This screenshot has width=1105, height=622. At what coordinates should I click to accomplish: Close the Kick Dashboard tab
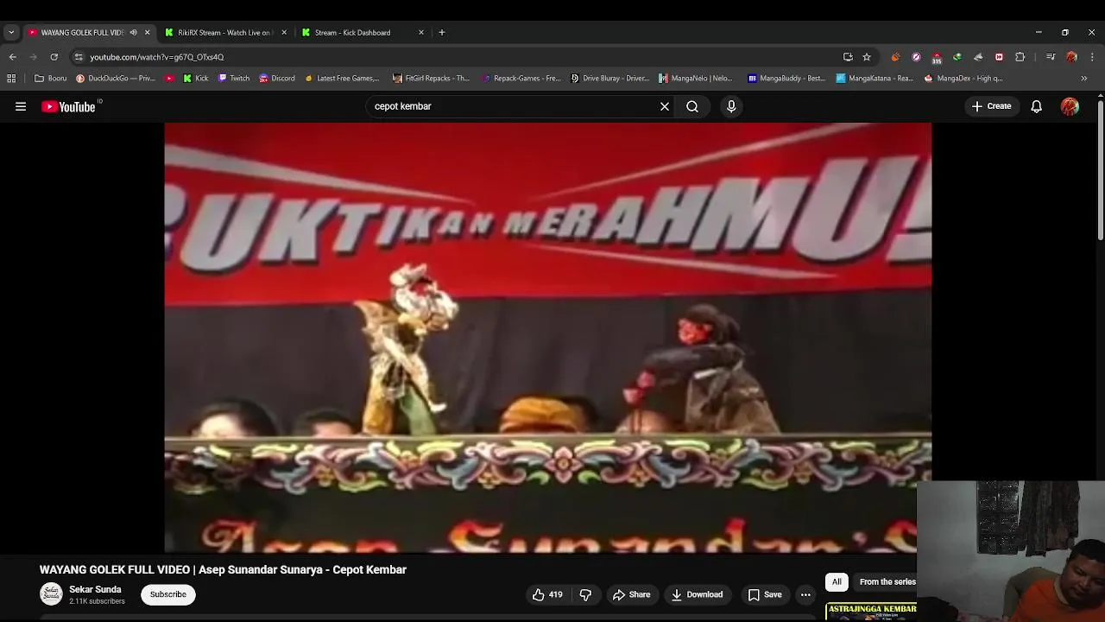pos(421,33)
